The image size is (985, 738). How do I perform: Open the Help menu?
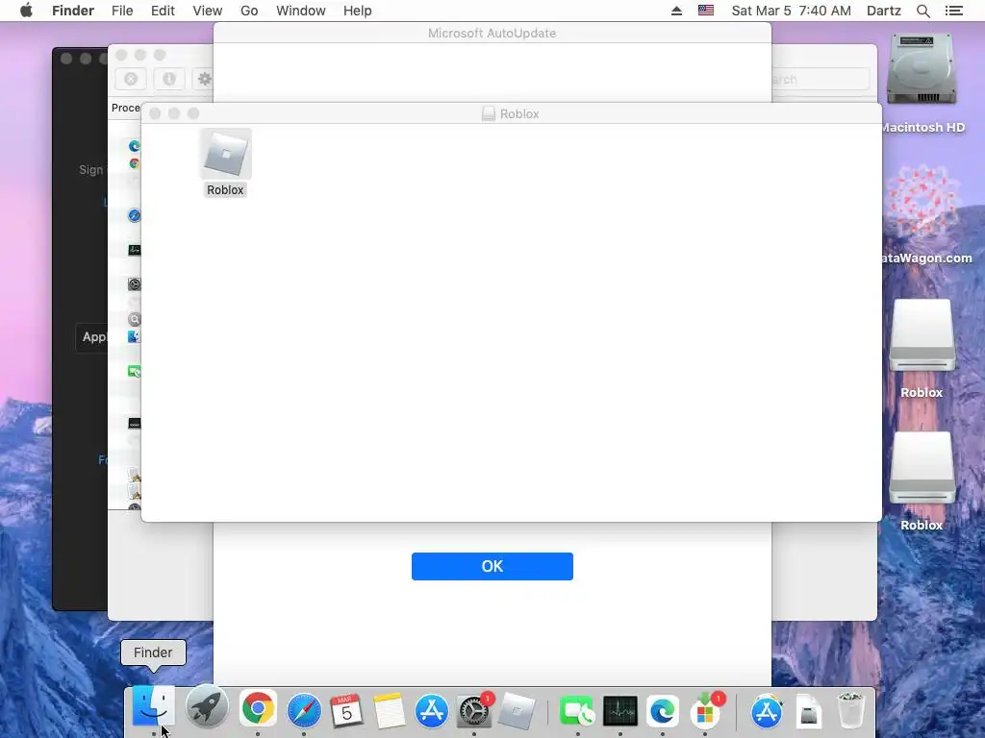click(358, 11)
